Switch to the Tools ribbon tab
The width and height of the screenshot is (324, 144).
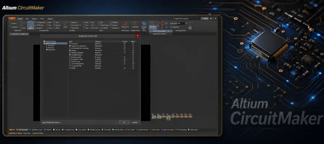tap(42, 19)
